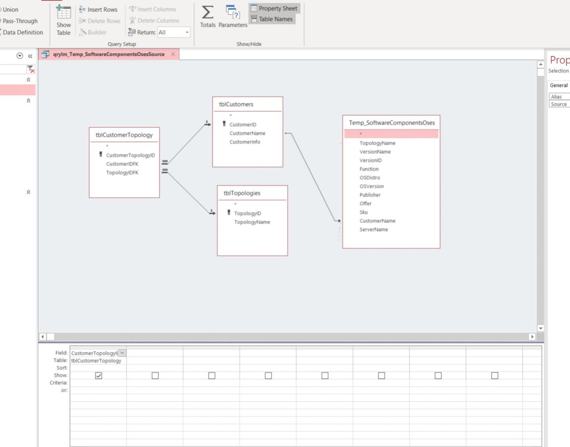Select VersionName field in Temp_SoftwareComponentsOses
This screenshot has height=447, width=570.
pos(375,152)
